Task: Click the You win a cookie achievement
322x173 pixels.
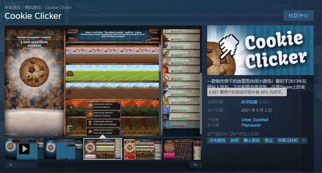Action: 103,132
